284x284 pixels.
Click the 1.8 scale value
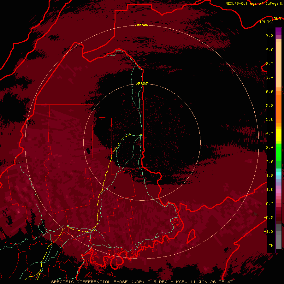click(270, 176)
